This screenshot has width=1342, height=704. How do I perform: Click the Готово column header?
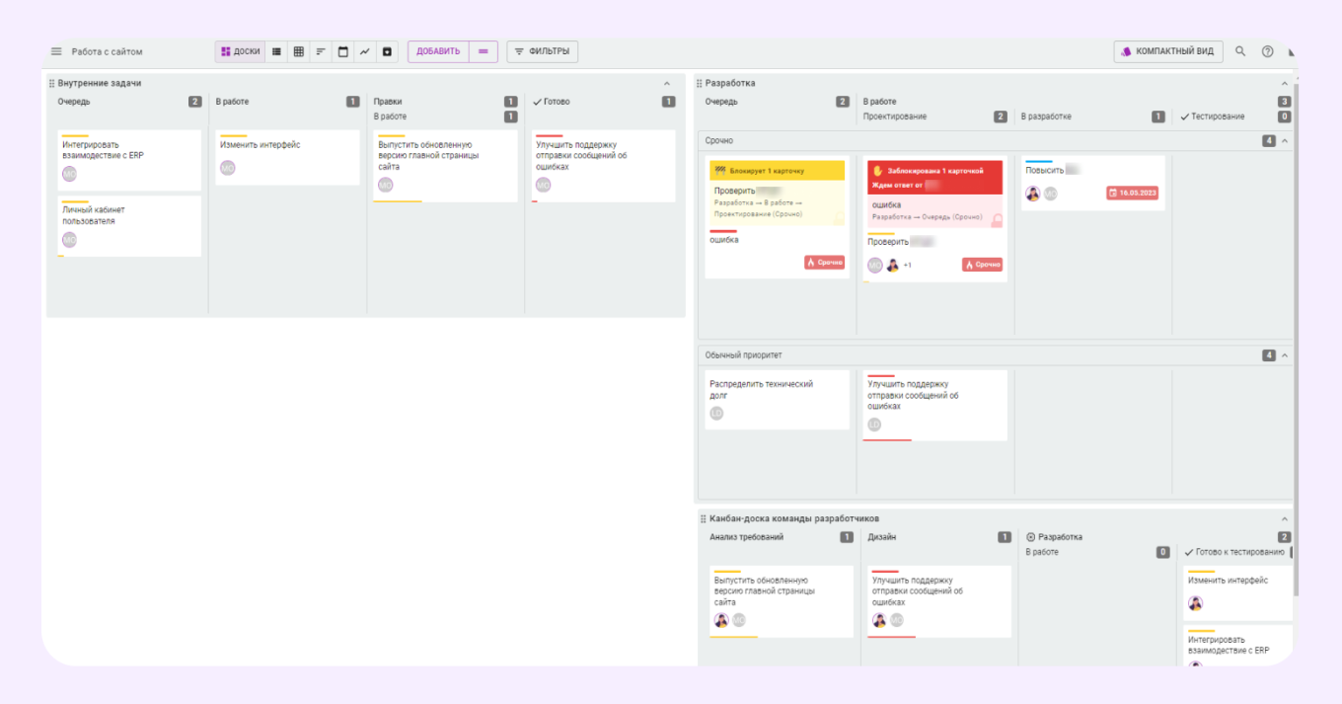click(552, 102)
